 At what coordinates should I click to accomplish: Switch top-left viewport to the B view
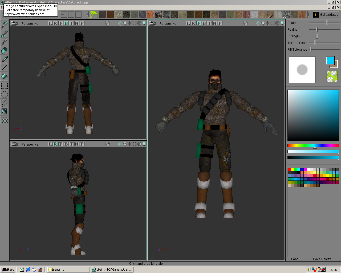point(66,23)
